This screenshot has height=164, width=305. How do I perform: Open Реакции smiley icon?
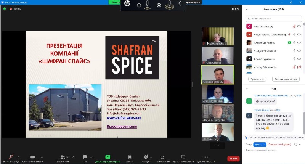[146, 157]
